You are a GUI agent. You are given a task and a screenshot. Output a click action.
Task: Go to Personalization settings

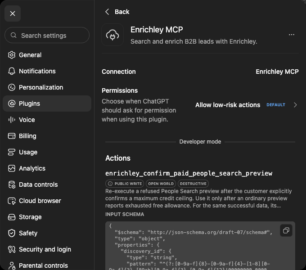(x=47, y=87)
